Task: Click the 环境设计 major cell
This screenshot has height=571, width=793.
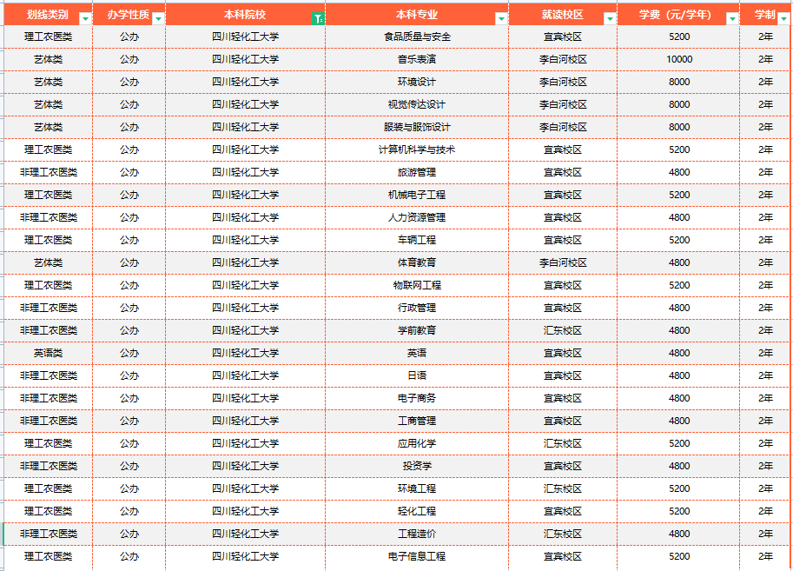Action: tap(417, 82)
